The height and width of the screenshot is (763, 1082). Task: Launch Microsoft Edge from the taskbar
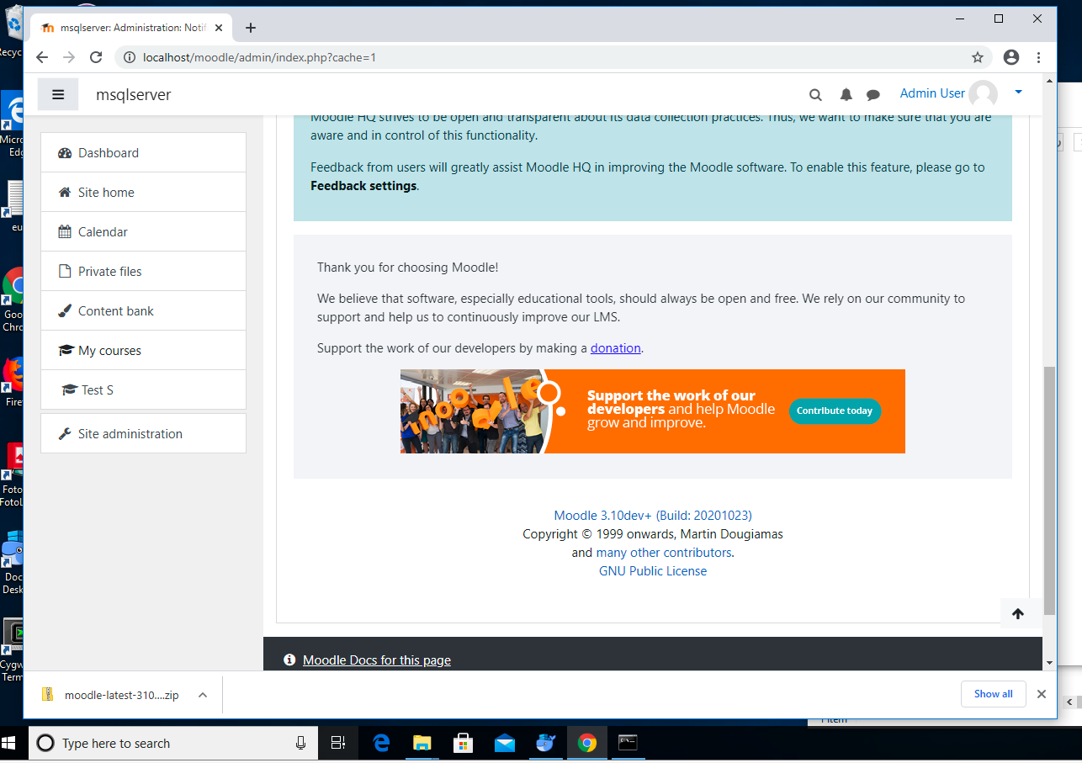pyautogui.click(x=381, y=743)
